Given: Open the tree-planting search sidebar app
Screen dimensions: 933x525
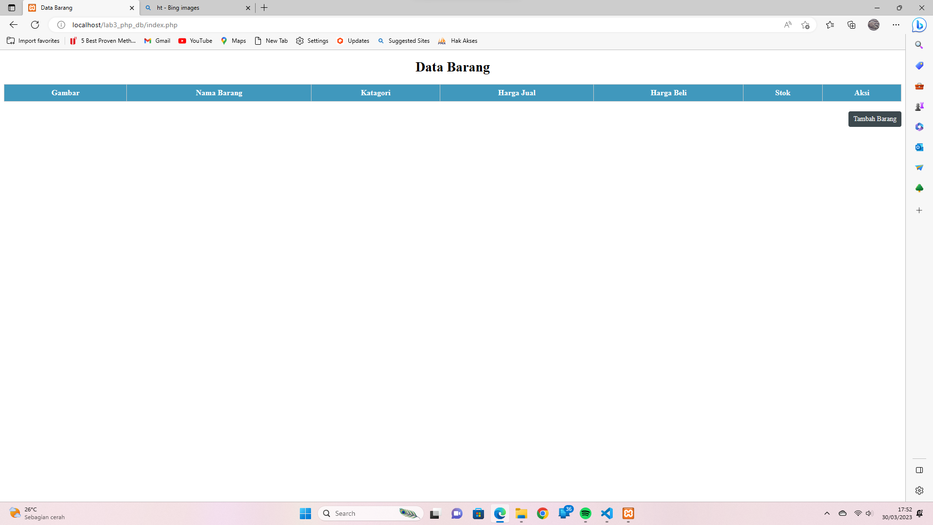Looking at the screenshot, I should pyautogui.click(x=919, y=188).
